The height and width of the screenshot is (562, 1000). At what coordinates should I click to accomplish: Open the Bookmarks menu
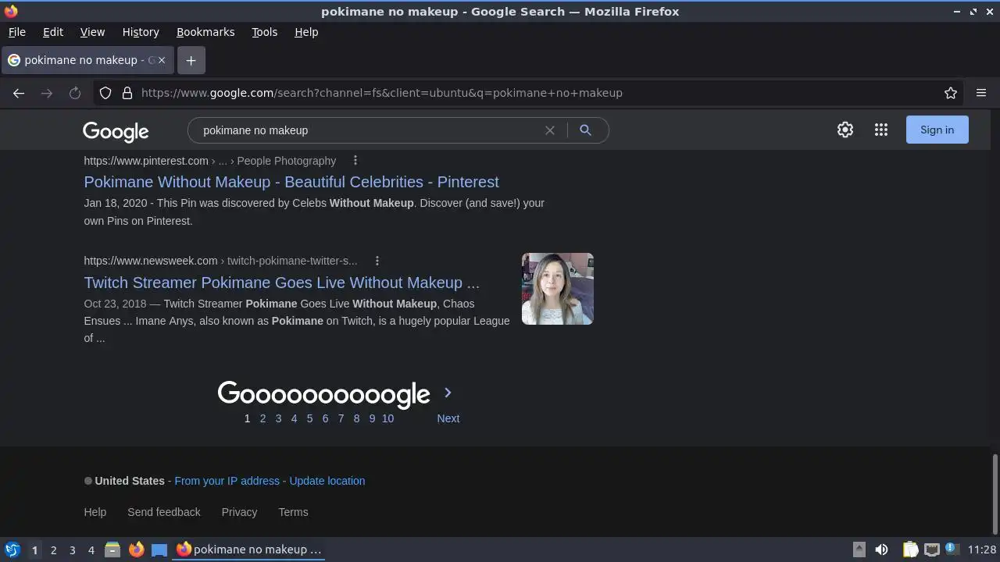click(x=205, y=32)
